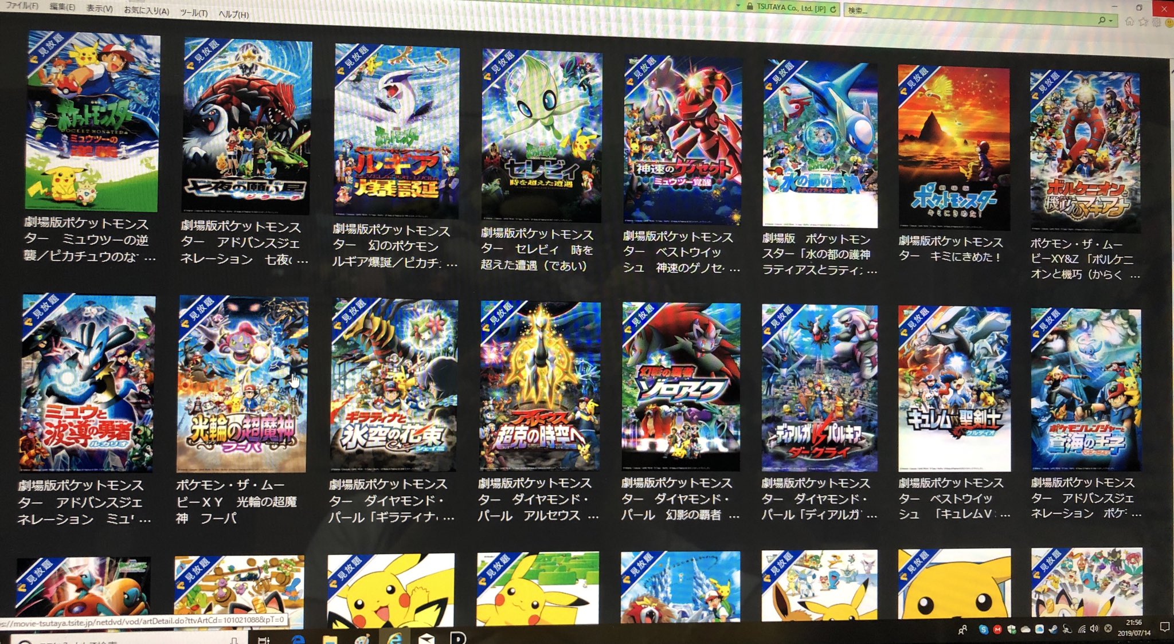Click title link 劇場版ポケットモンスター ミュウツーの逆襲
The width and height of the screenshot is (1174, 644).
(89, 239)
